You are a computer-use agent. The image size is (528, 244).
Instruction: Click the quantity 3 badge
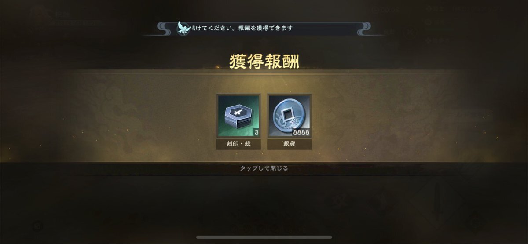coord(256,132)
